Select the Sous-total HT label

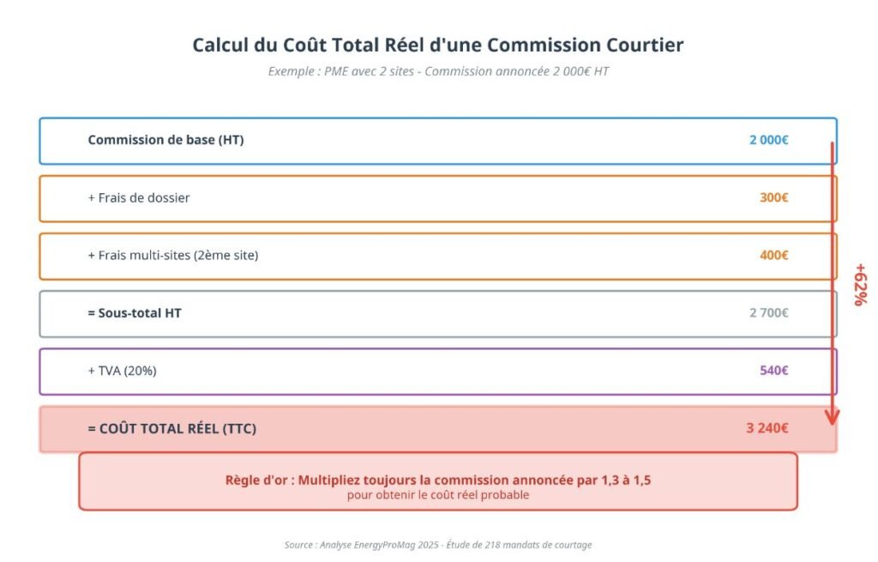[135, 313]
